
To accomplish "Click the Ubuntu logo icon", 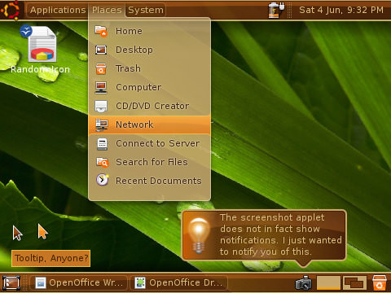I will (x=11, y=10).
